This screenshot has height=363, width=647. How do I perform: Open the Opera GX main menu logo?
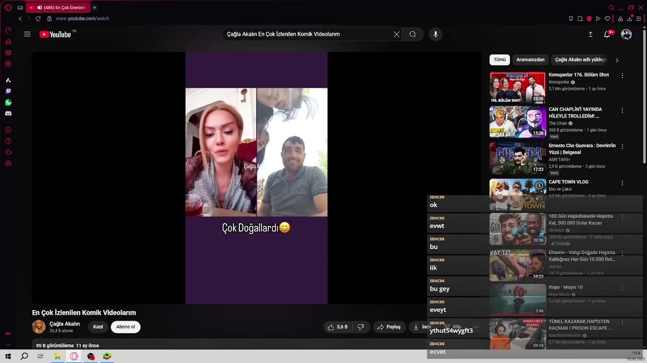[x=8, y=8]
